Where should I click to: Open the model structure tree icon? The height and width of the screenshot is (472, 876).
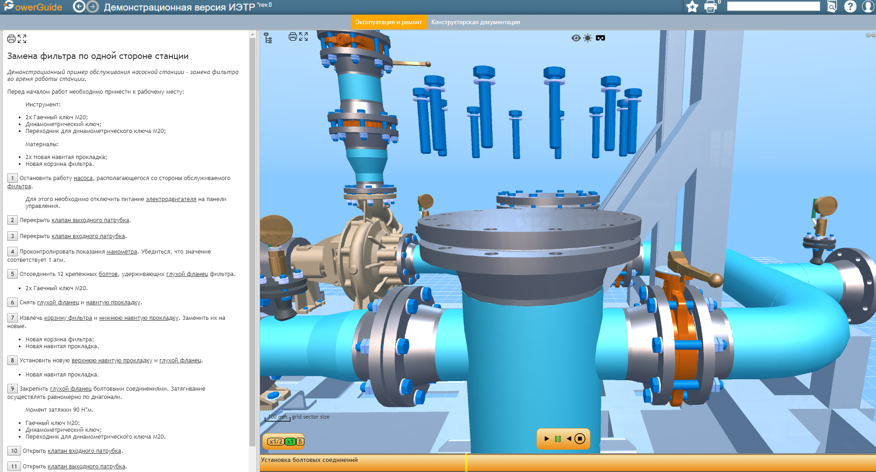point(268,38)
